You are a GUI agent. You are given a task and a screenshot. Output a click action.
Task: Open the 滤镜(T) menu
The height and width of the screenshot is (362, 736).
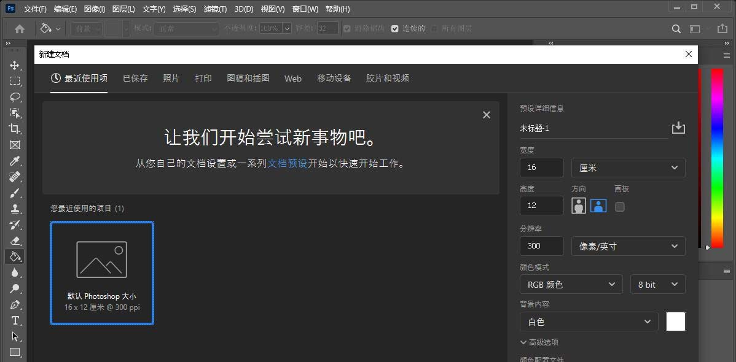click(x=215, y=9)
